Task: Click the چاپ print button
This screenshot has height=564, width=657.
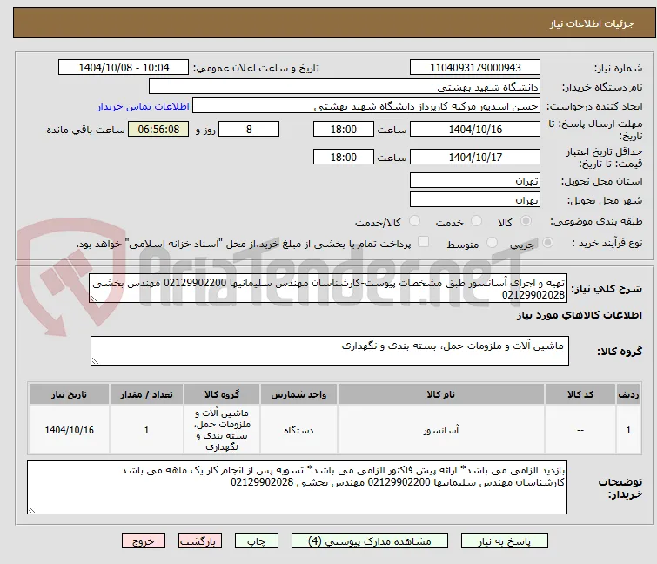Action: [x=257, y=541]
